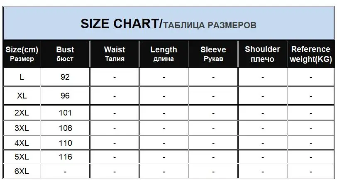Click the 5XL size cell

point(22,157)
